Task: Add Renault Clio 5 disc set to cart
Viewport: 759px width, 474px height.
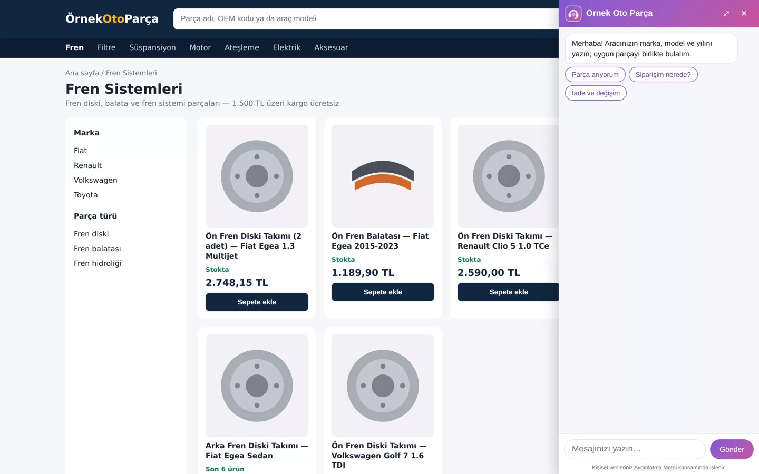Action: point(508,292)
